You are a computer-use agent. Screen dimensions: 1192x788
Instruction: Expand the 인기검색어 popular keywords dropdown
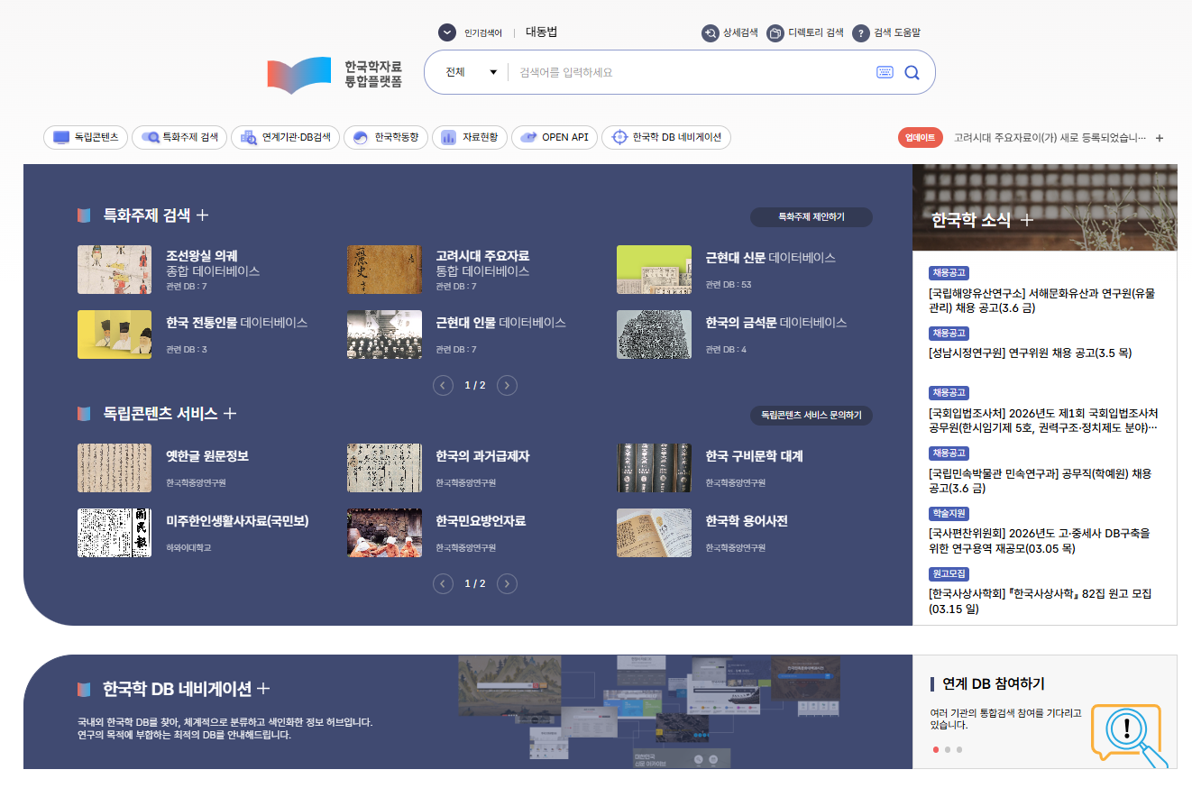[446, 32]
